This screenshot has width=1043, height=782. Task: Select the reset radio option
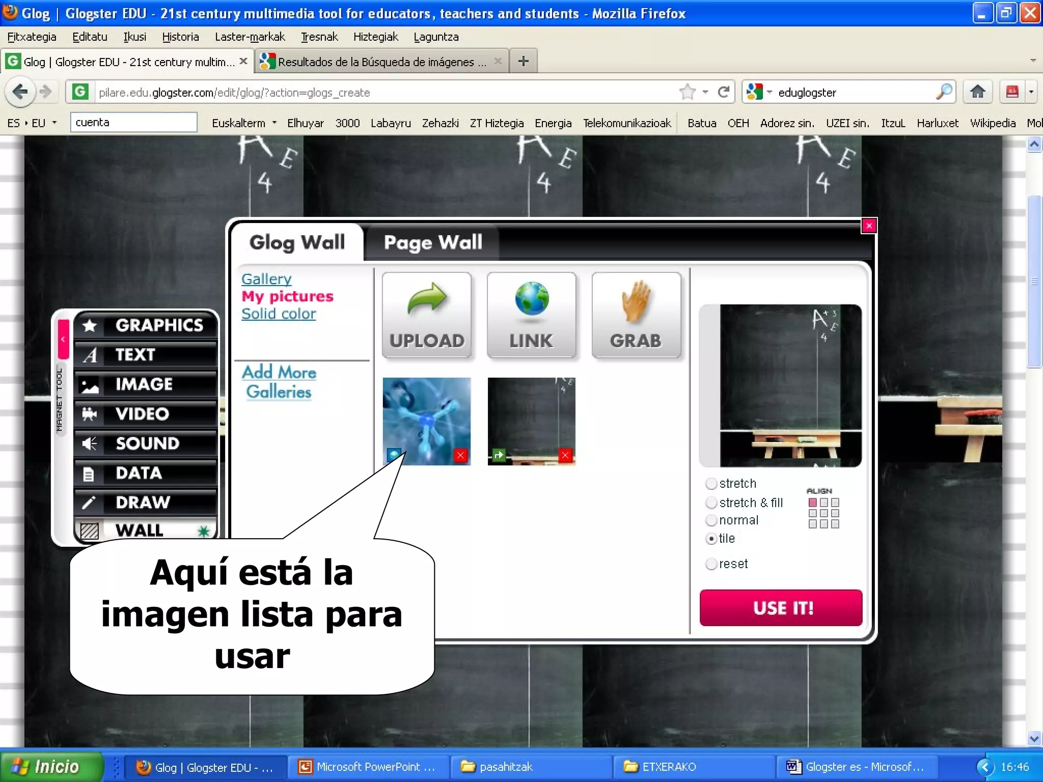pyautogui.click(x=711, y=564)
